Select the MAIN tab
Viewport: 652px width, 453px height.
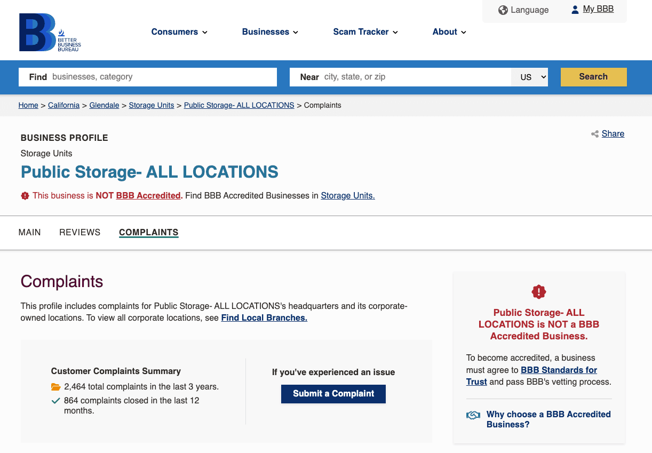(x=29, y=232)
